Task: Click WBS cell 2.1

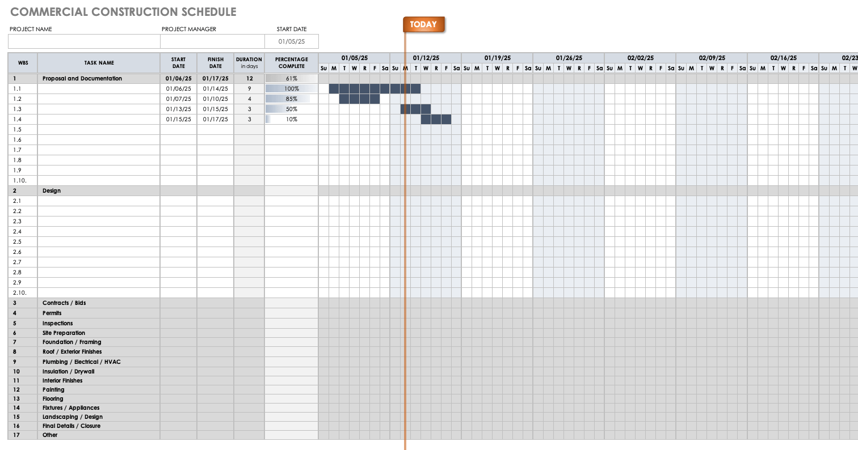Action: tap(23, 201)
